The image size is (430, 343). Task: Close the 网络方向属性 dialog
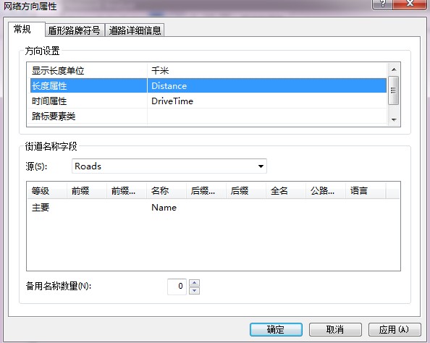pyautogui.click(x=410, y=4)
